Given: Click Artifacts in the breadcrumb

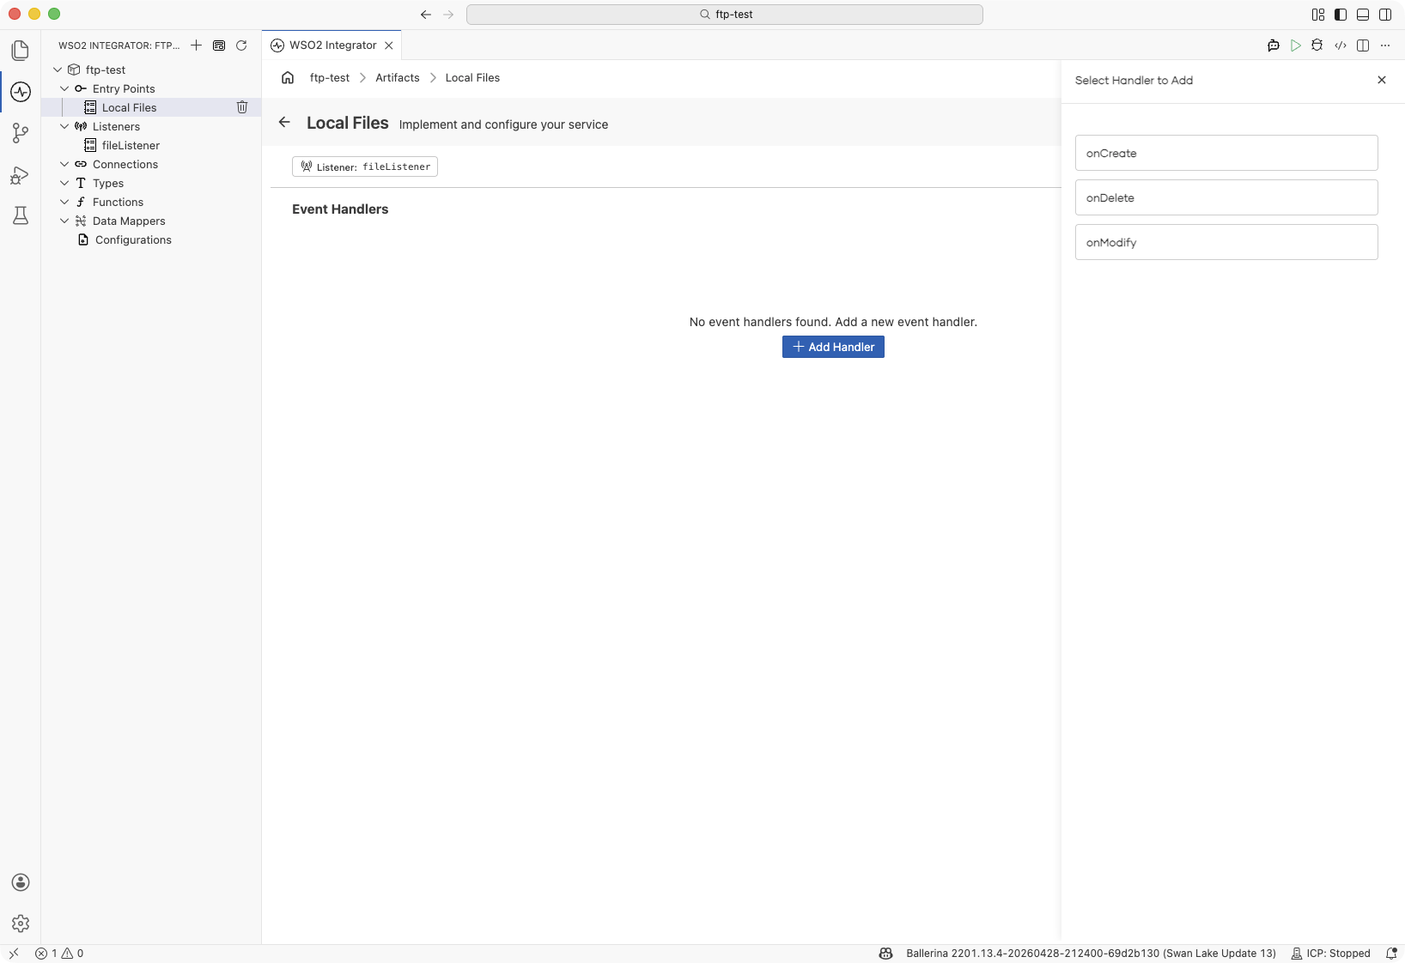Looking at the screenshot, I should [x=398, y=77].
